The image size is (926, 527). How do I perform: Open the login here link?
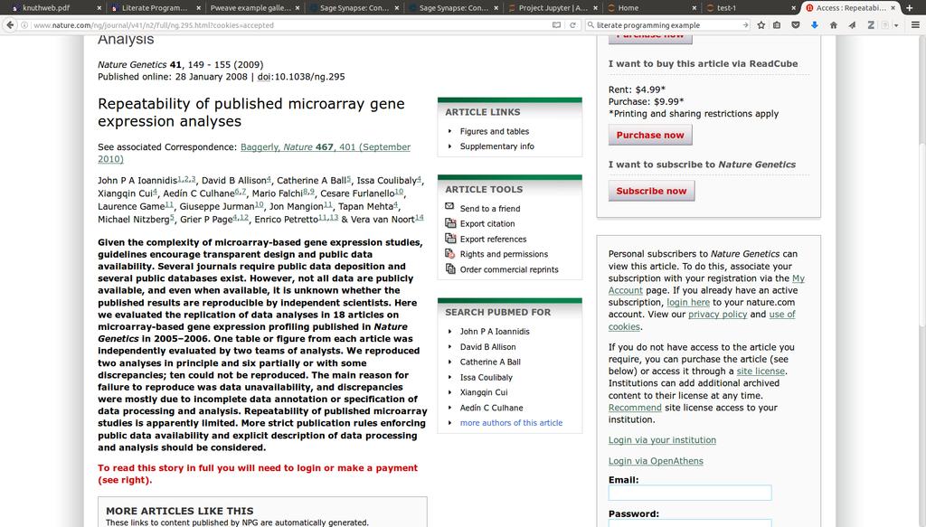coord(688,302)
